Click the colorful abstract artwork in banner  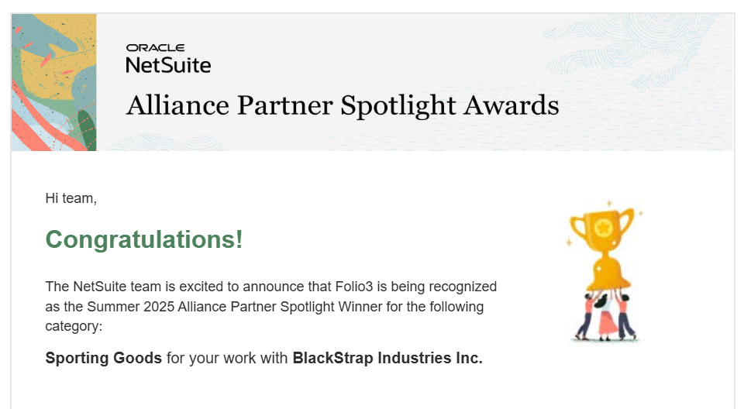coord(53,82)
